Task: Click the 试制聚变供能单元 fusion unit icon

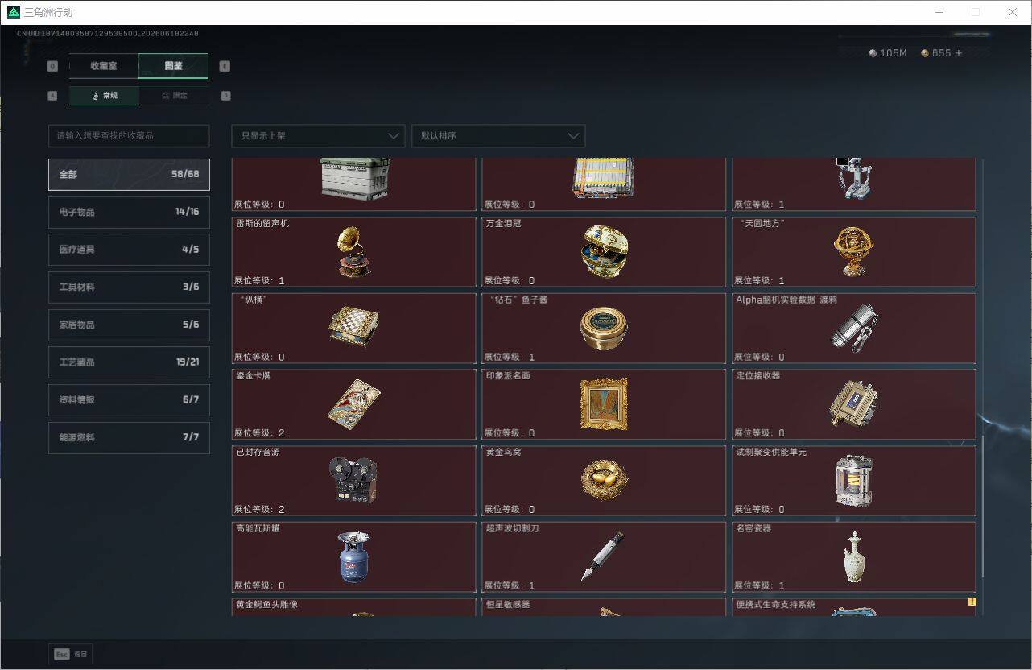Action: 853,480
